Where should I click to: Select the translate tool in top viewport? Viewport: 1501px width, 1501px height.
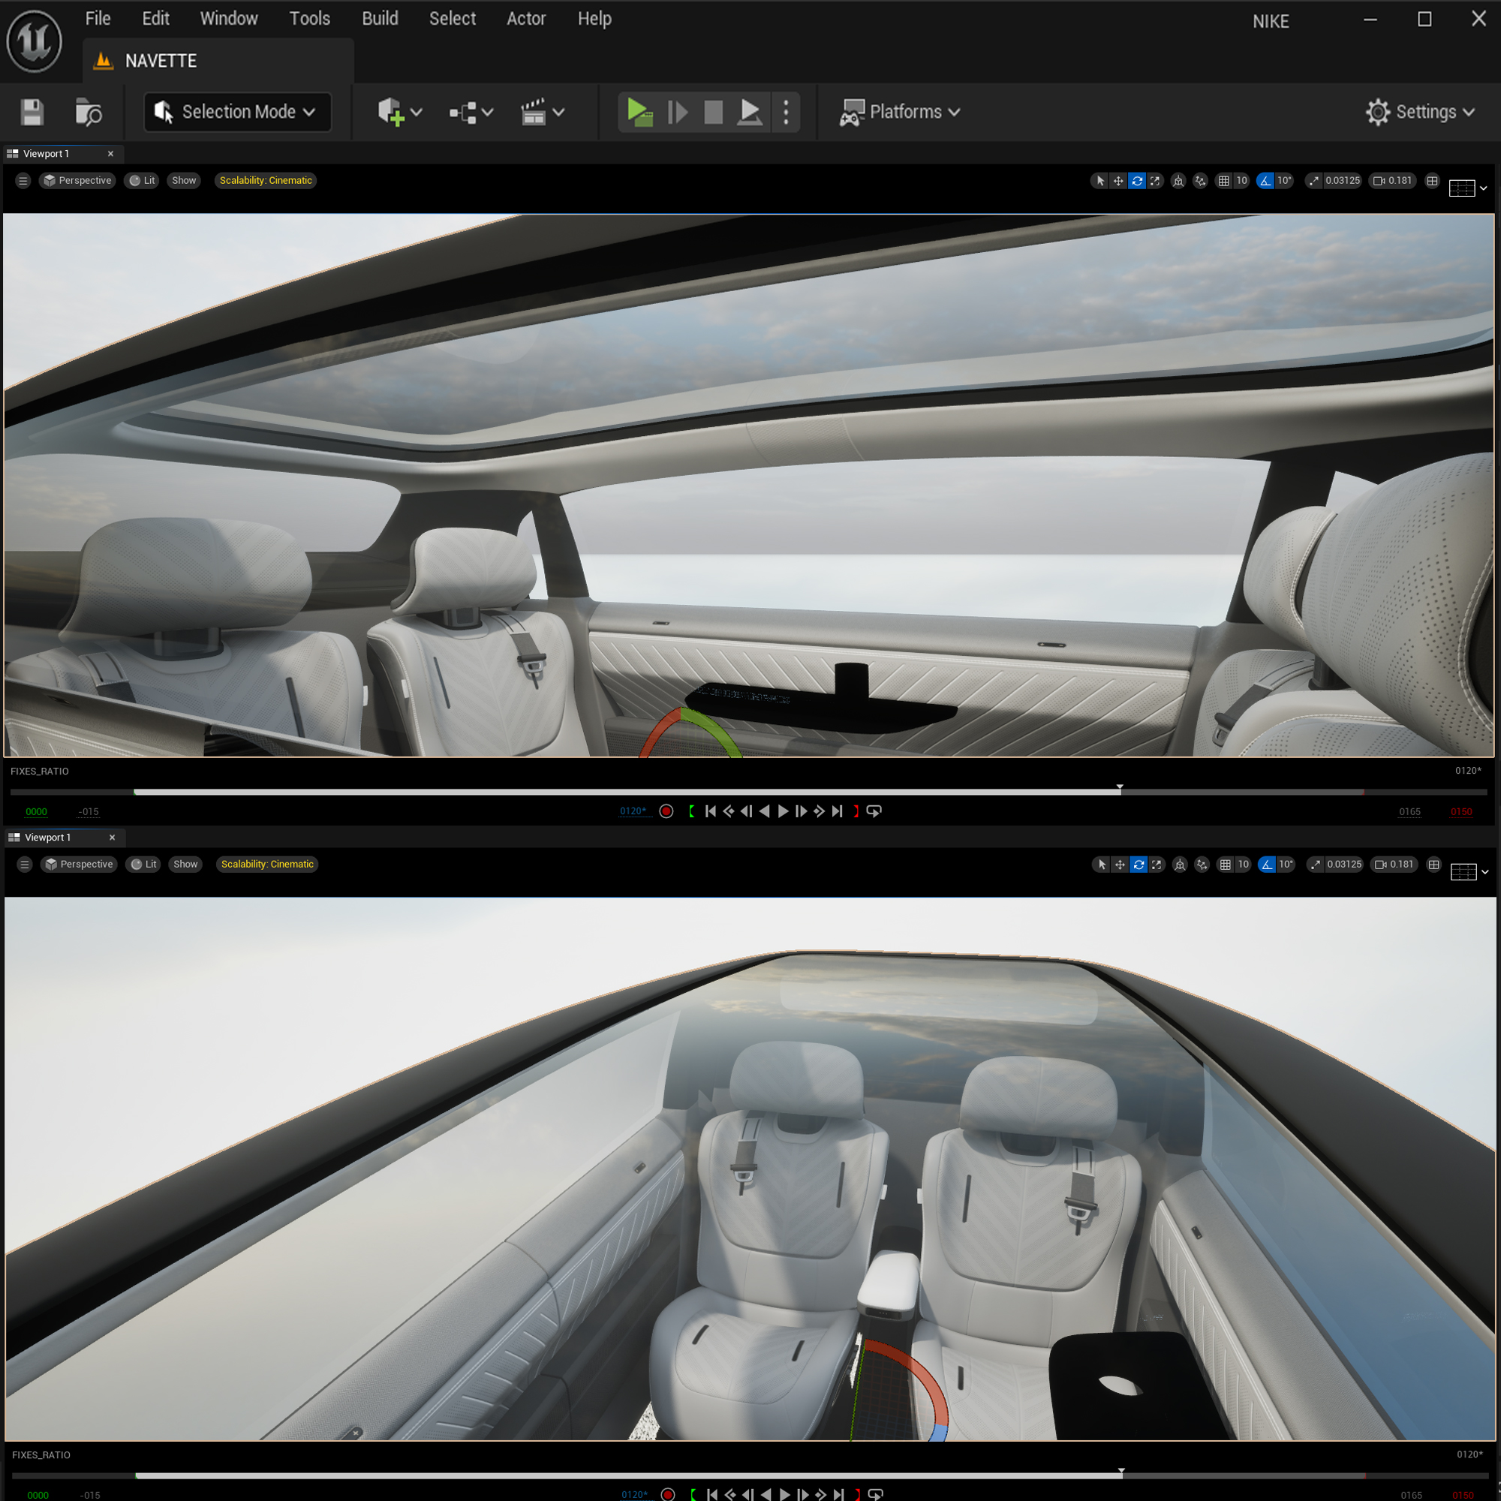point(1118,180)
